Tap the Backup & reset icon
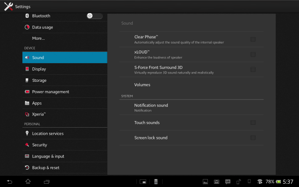Image resolution: width=299 pixels, height=187 pixels. click(27, 167)
